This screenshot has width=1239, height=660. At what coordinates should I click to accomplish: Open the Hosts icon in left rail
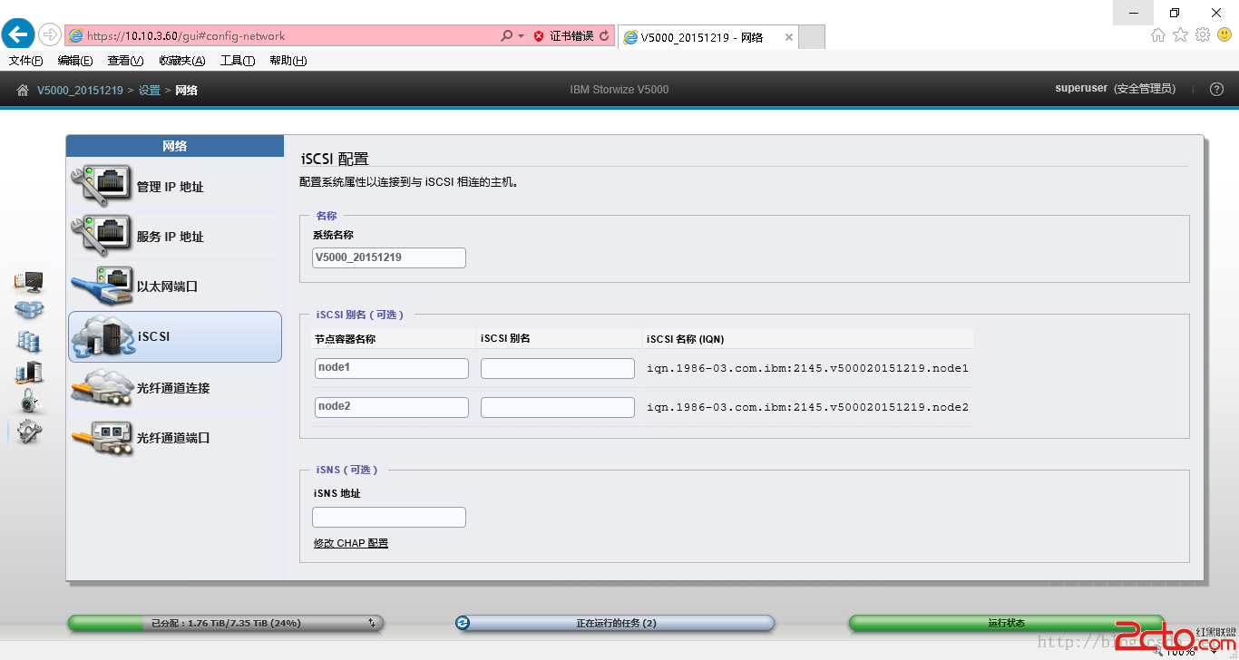click(28, 372)
